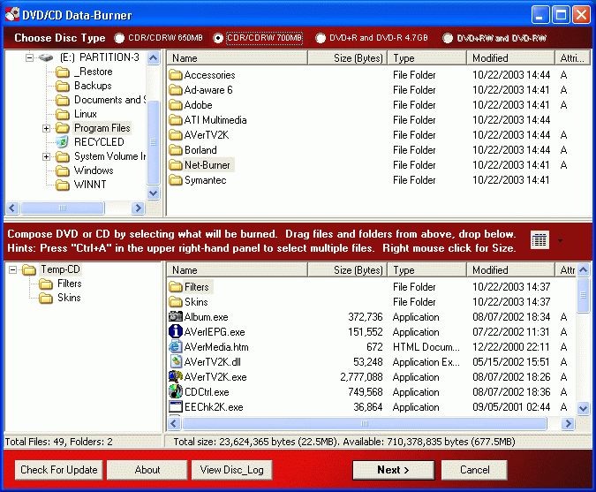Collapse the Temp-CD tree node
596x492 pixels.
pos(12,270)
